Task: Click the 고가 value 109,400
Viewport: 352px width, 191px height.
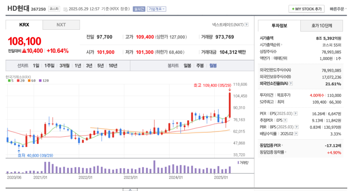Action: coord(145,37)
